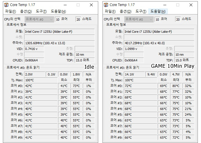Click Core Temp app icon in right window
Image resolution: width=201 pixels, height=143 pixels.
106,5
